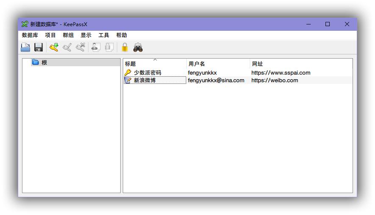Click the key icon of 少数派密码 entry
The width and height of the screenshot is (375, 215).
point(128,73)
